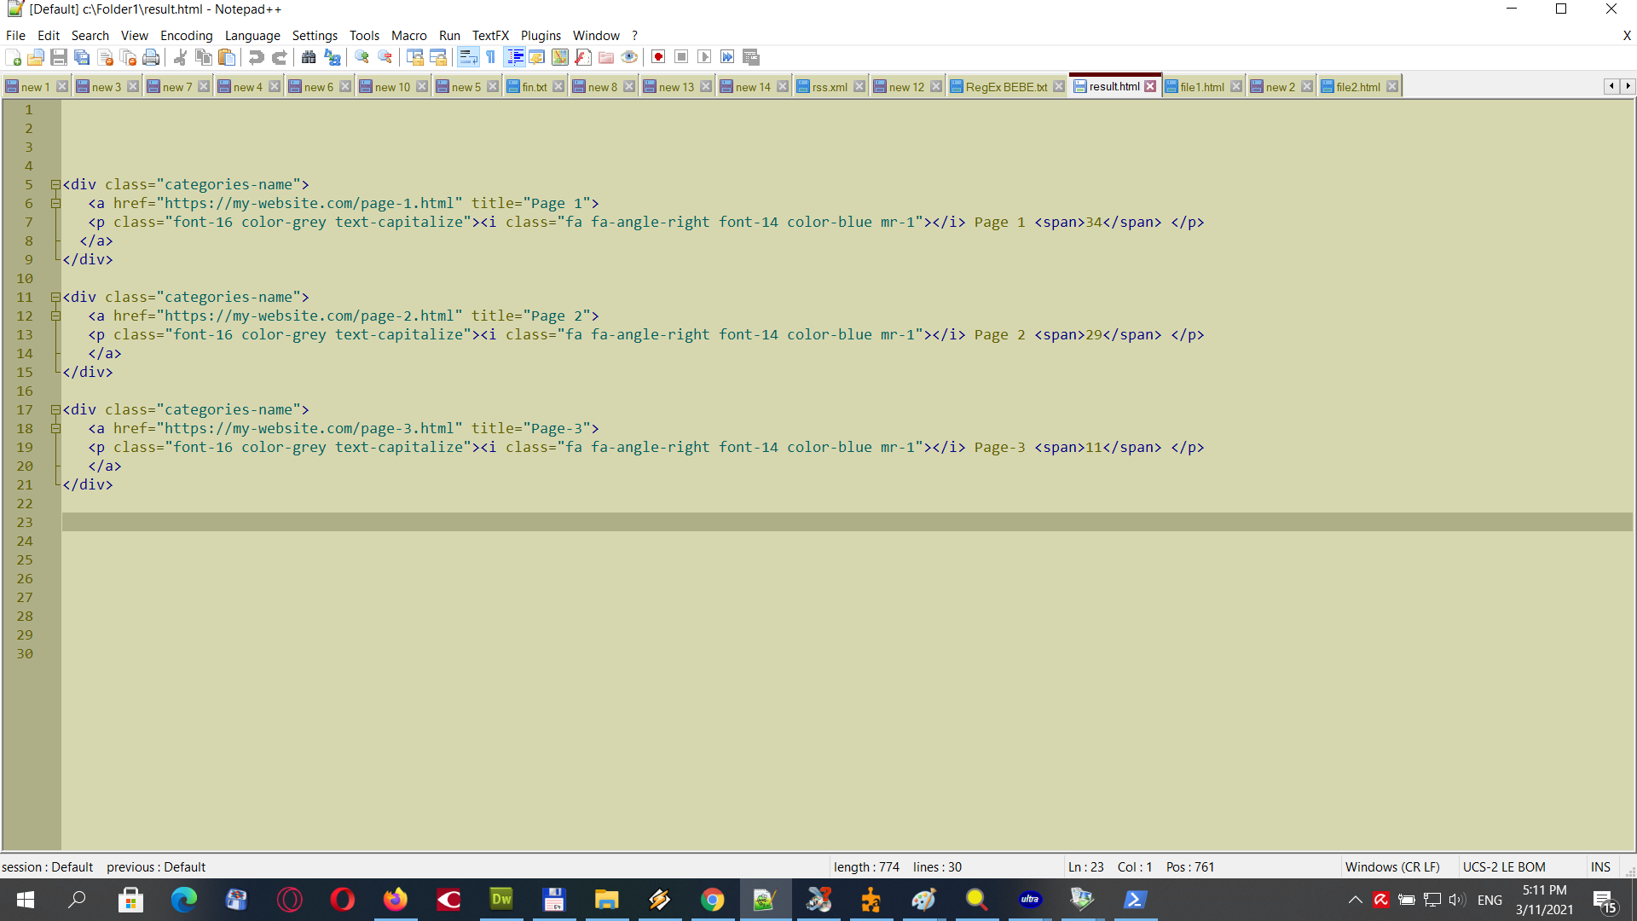Toggle the Indent Guide toolbar button
Screen dimensions: 1637x921
pos(515,57)
